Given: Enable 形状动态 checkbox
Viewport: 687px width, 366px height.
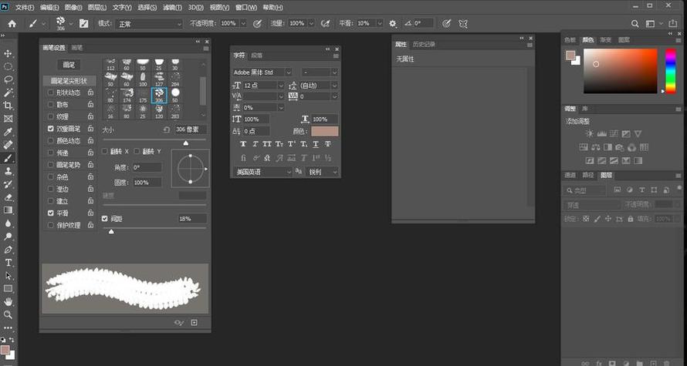Looking at the screenshot, I should click(x=51, y=92).
